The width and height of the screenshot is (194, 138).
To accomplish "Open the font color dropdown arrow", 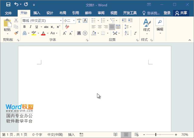I will 48,33.
